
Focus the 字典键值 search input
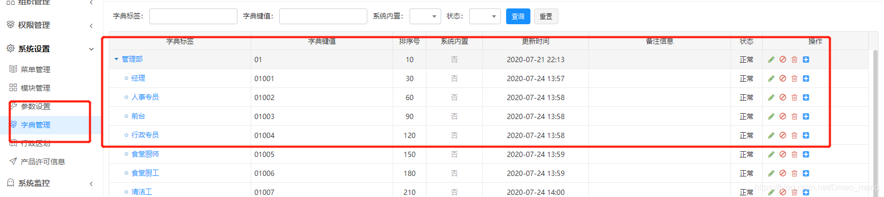coord(323,16)
